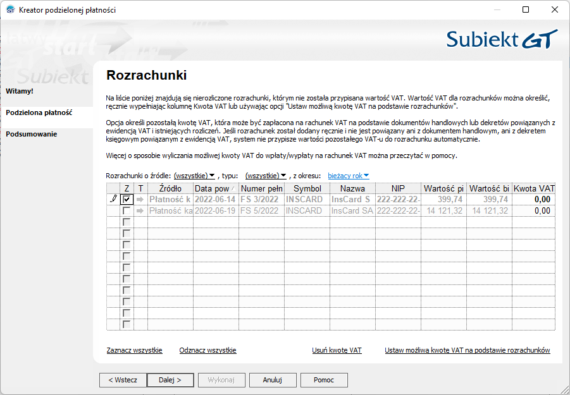Edit Kwota VAT 0,00 for FS 3/2022
Screen dimensions: 570x395
pyautogui.click(x=534, y=199)
